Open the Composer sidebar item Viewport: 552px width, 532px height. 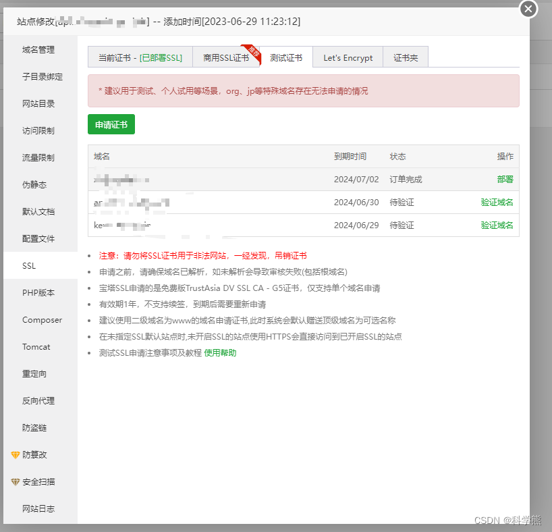tap(42, 320)
